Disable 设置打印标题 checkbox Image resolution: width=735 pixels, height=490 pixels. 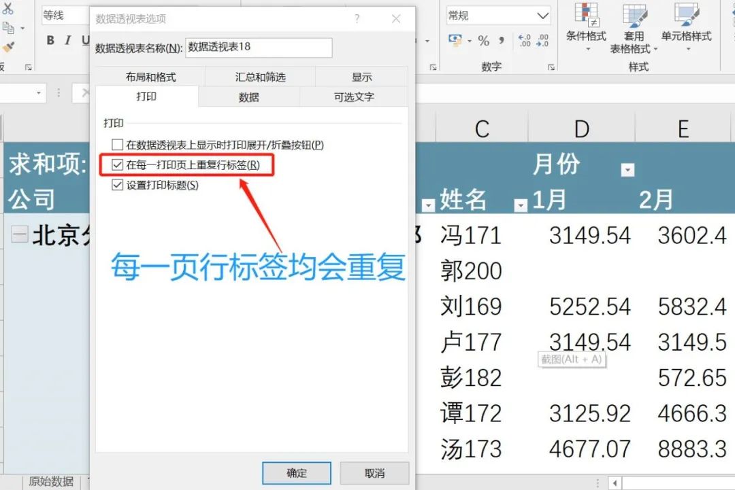click(116, 183)
